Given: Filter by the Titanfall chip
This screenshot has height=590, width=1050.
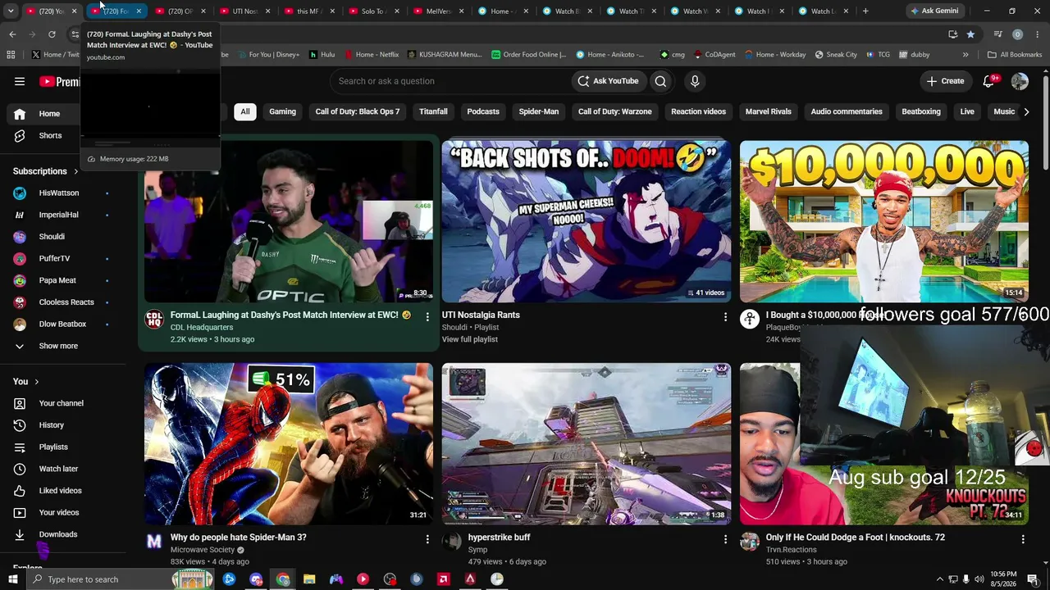Looking at the screenshot, I should (433, 111).
